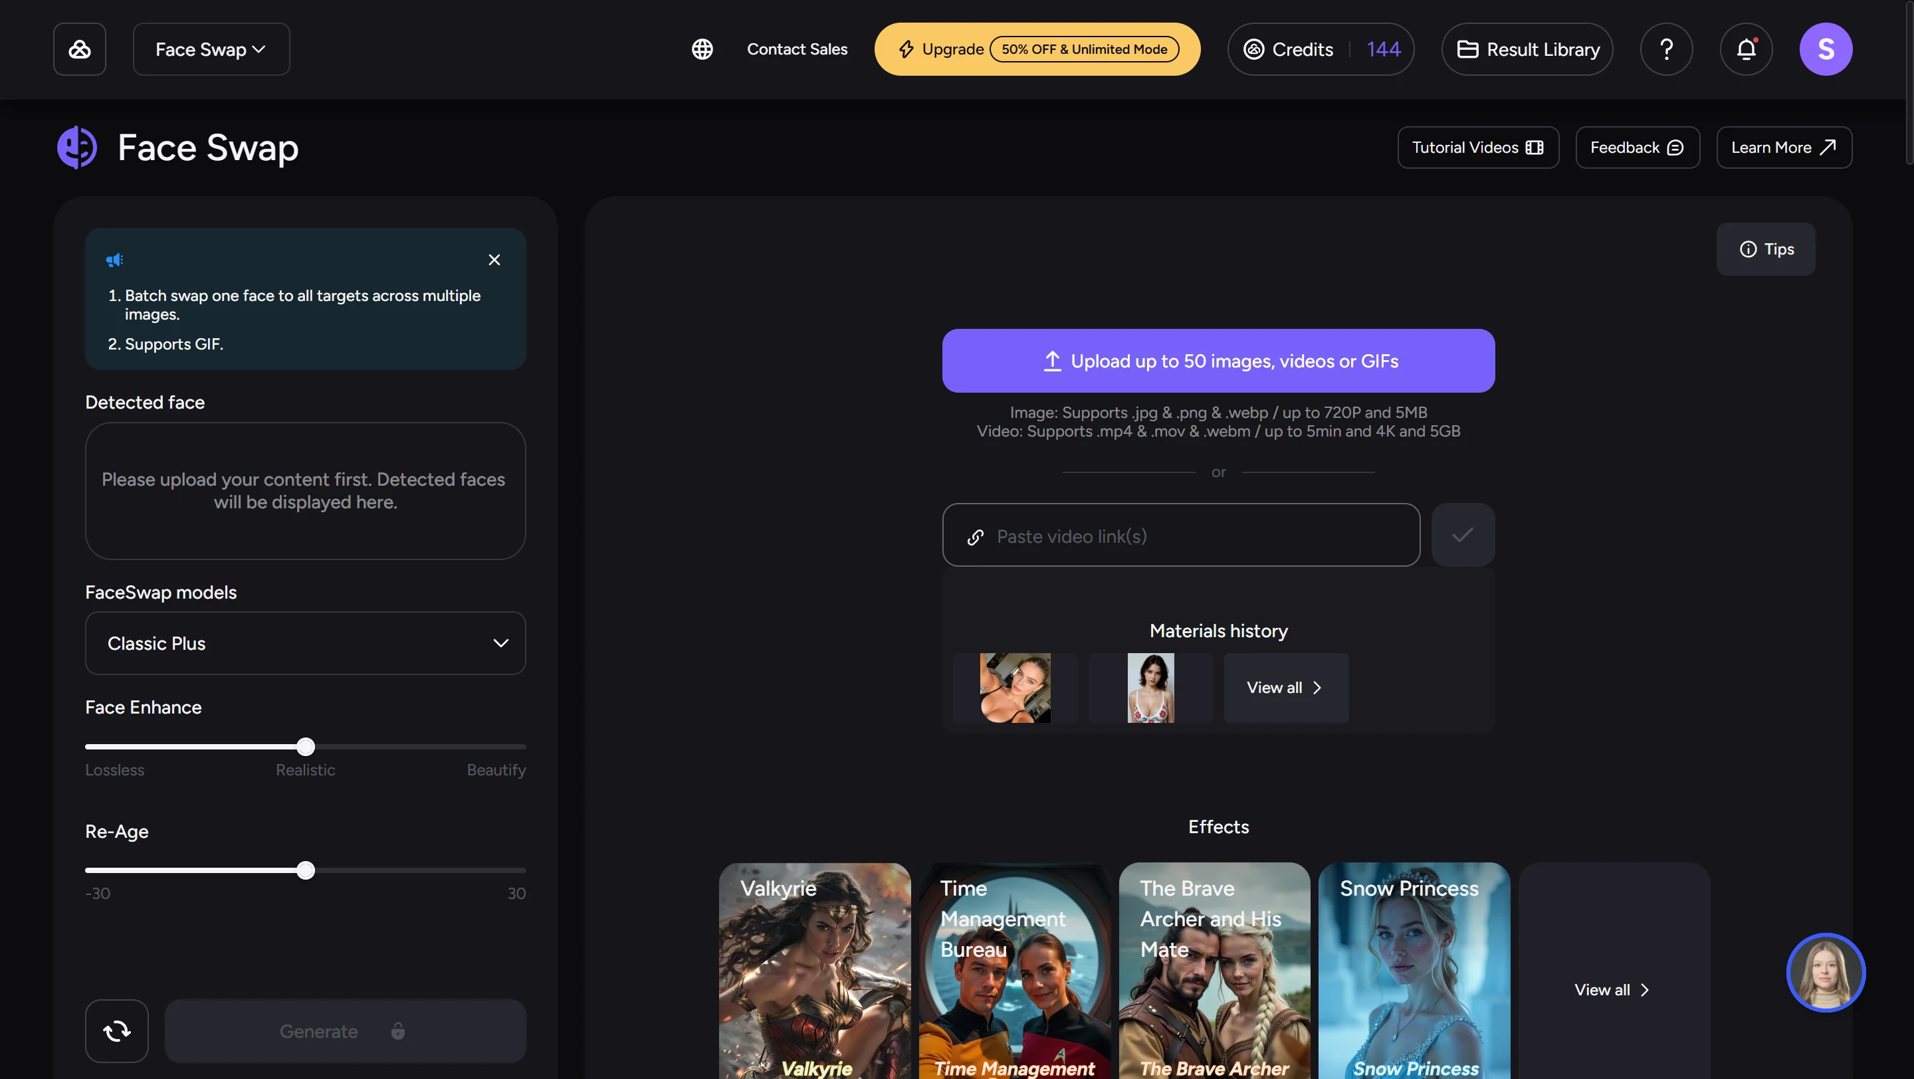Open the language globe icon
The width and height of the screenshot is (1914, 1079).
click(x=701, y=49)
